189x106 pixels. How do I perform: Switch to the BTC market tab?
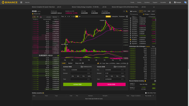(x=141, y=11)
